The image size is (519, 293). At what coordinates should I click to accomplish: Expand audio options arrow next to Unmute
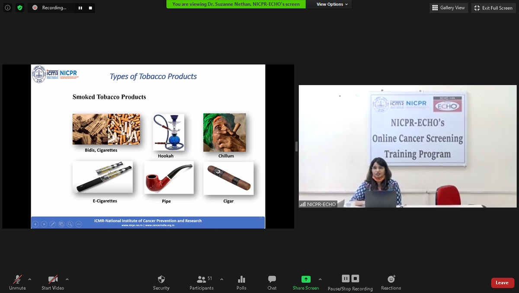30,279
